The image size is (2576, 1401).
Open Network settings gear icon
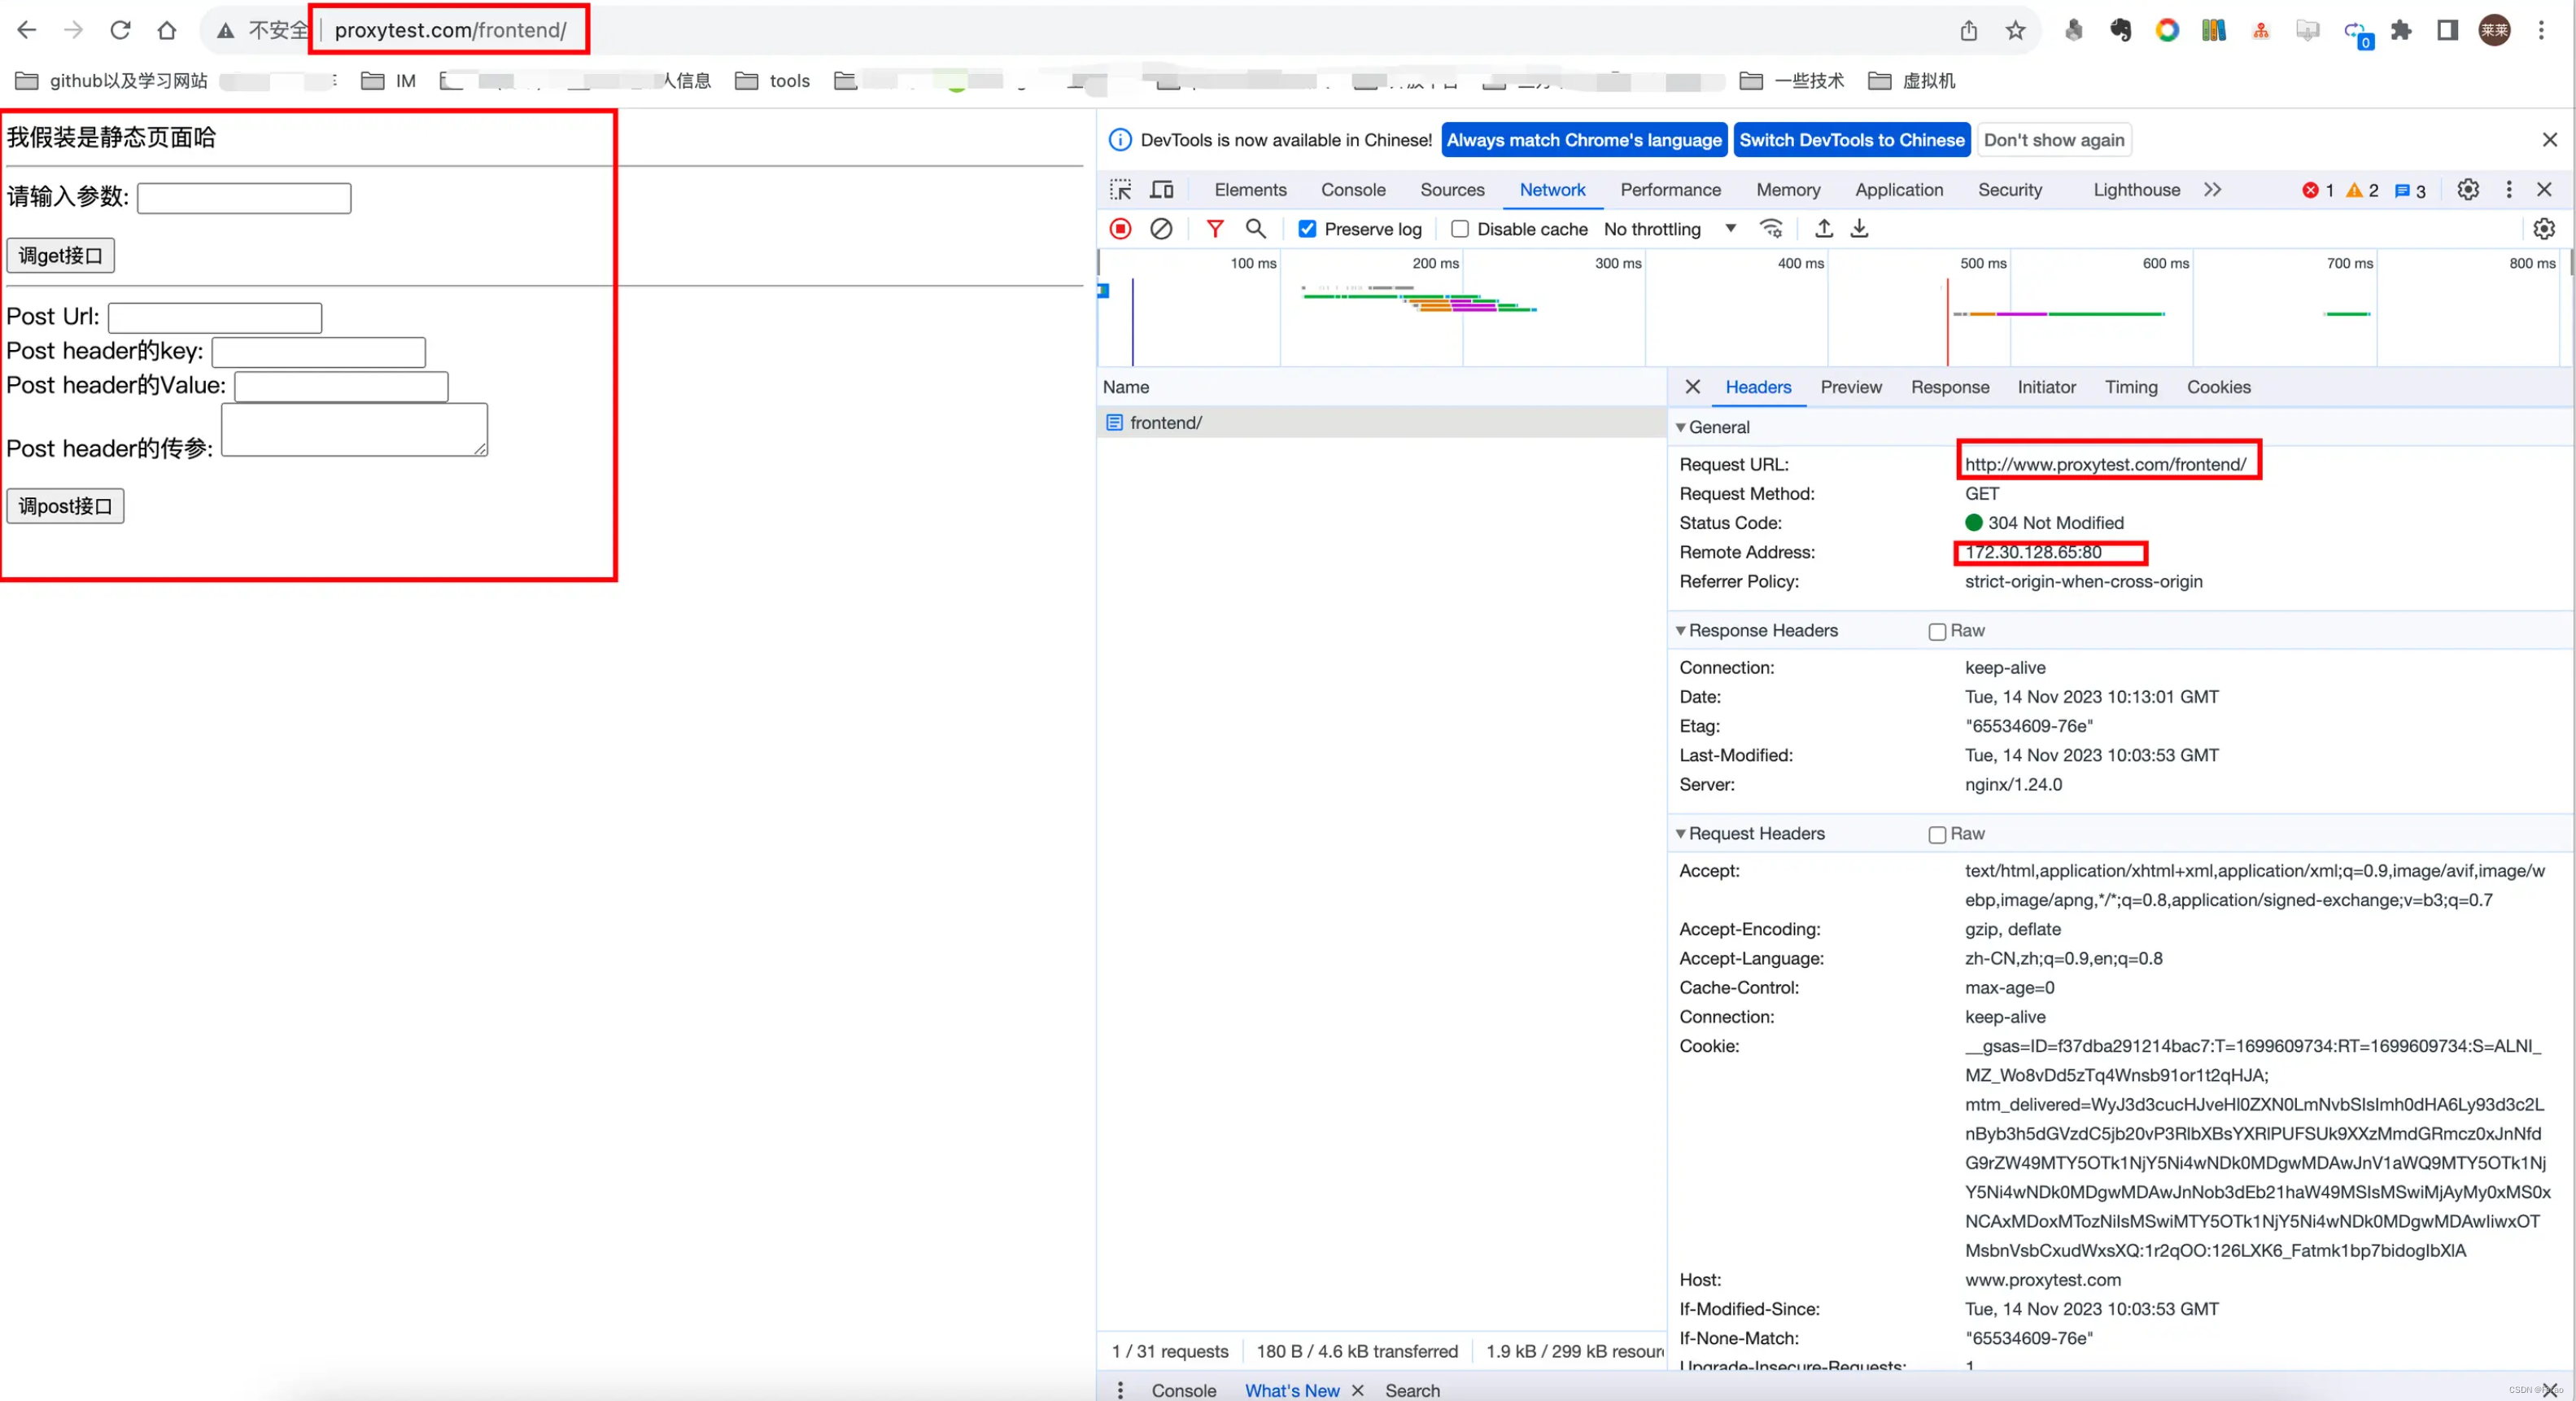click(x=2544, y=230)
